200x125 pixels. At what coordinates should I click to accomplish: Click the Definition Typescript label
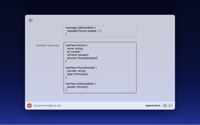47,45
